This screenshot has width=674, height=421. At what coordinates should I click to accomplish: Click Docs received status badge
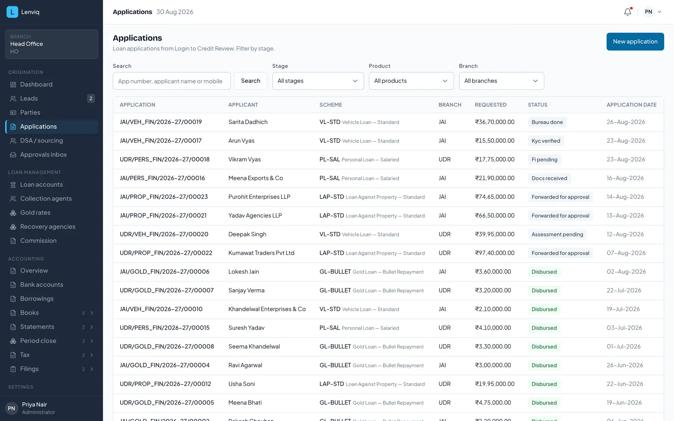pyautogui.click(x=549, y=178)
